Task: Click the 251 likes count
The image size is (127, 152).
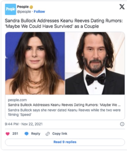Action: pos(15,134)
